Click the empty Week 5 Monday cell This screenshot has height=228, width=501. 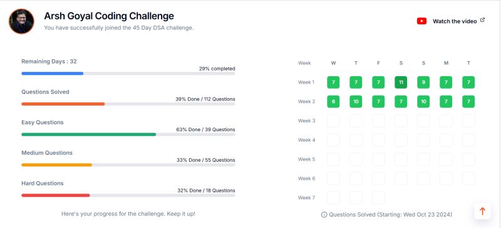click(446, 159)
